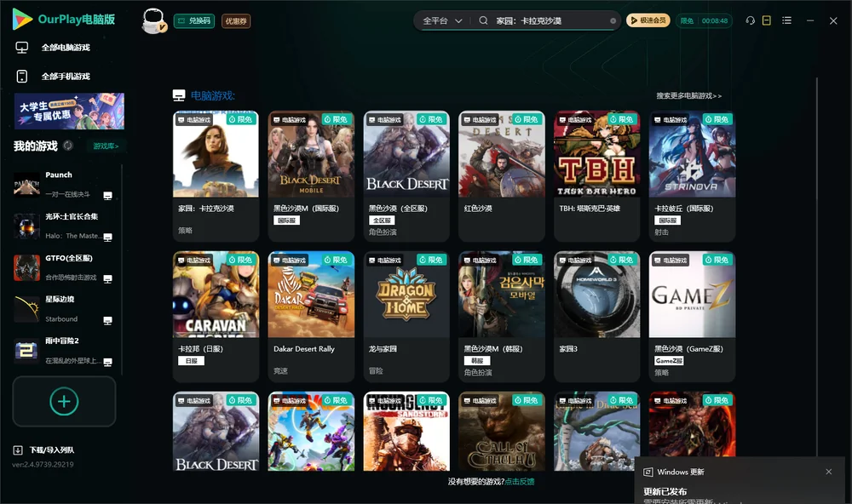852x504 pixels.
Task: Dismiss the Windows 更新 notification
Action: tap(829, 472)
